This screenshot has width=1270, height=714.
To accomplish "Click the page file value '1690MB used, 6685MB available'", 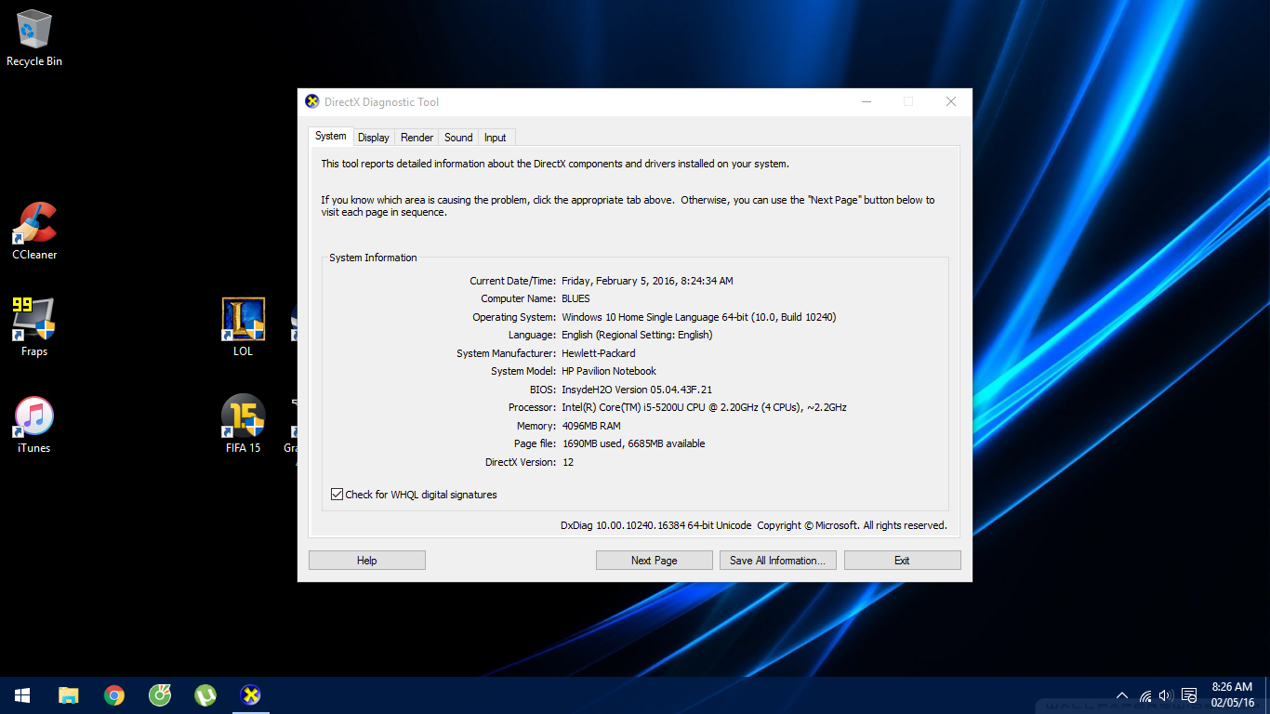I will (x=633, y=443).
